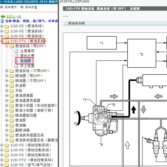The image size is (167, 167).
Task: Click the 燃油冷却器（地板下侧） folder icon
Action: click(12, 111)
